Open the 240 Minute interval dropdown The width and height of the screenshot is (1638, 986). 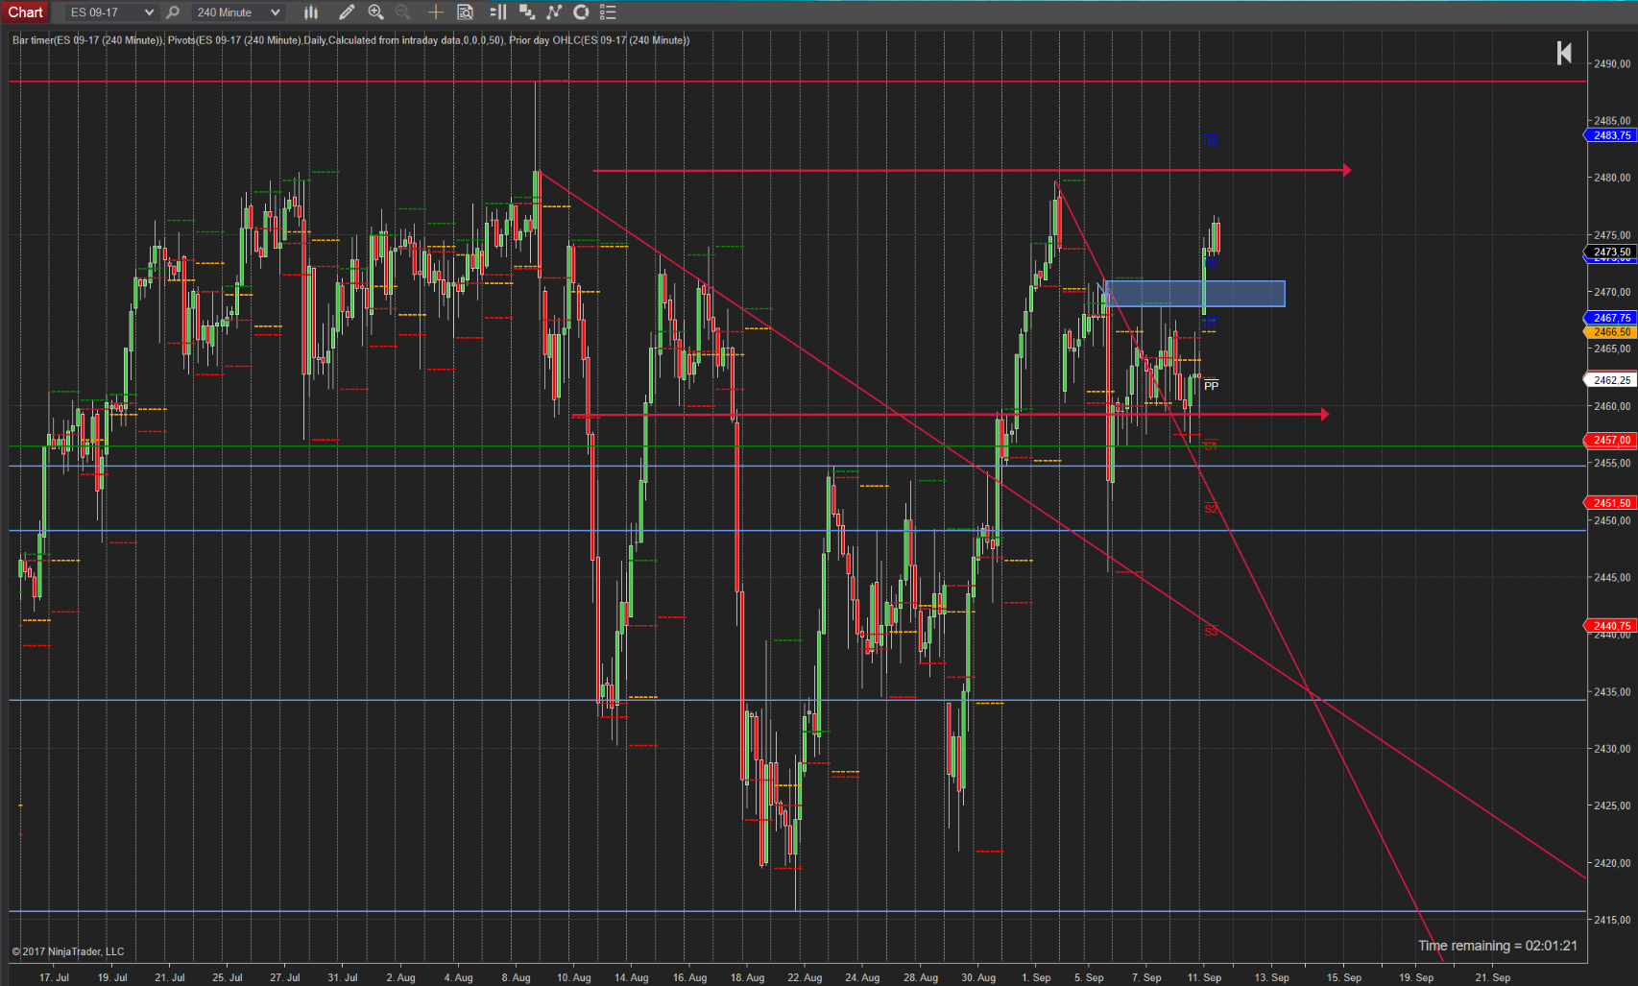237,12
